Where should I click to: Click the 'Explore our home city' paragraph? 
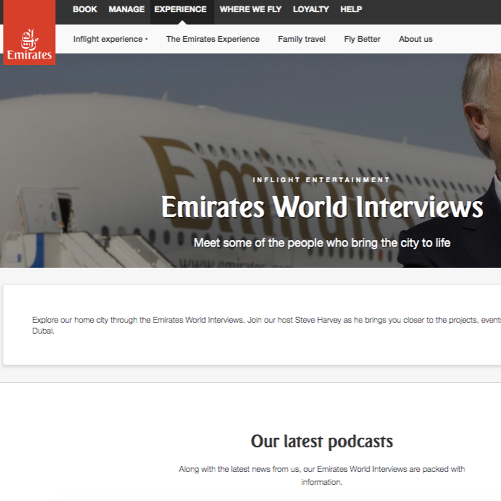(x=266, y=325)
